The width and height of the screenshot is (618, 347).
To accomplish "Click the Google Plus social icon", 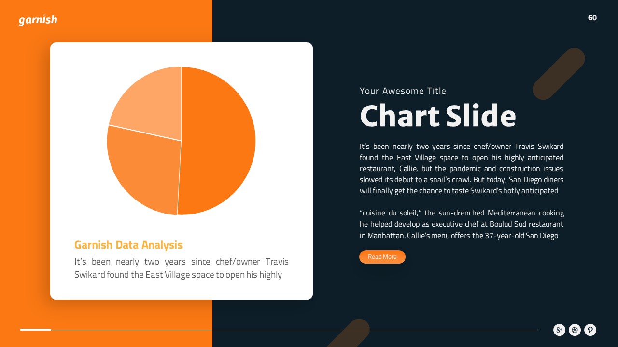I will coord(559,330).
